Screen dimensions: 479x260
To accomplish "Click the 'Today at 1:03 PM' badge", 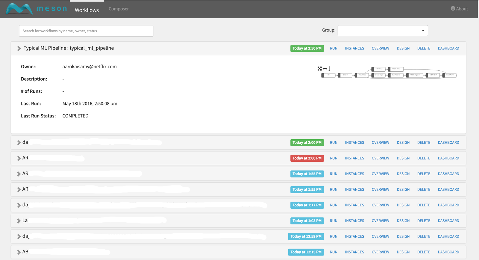I will pyautogui.click(x=307, y=221).
